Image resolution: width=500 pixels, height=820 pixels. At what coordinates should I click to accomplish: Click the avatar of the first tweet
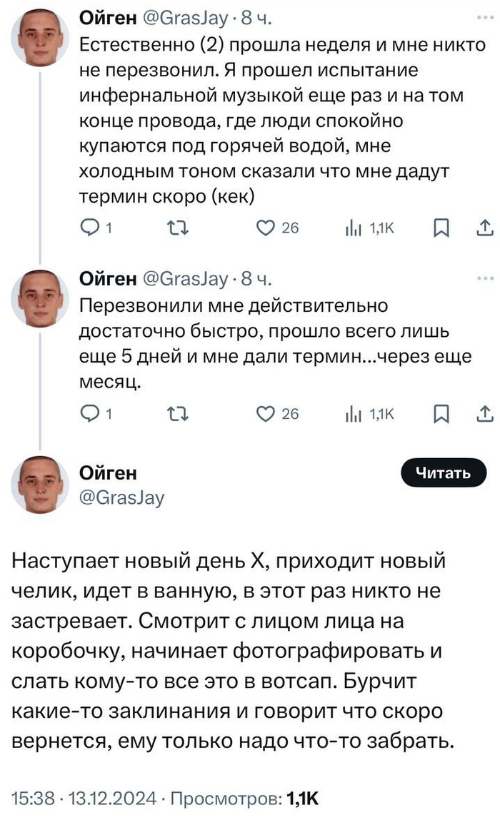pyautogui.click(x=40, y=37)
